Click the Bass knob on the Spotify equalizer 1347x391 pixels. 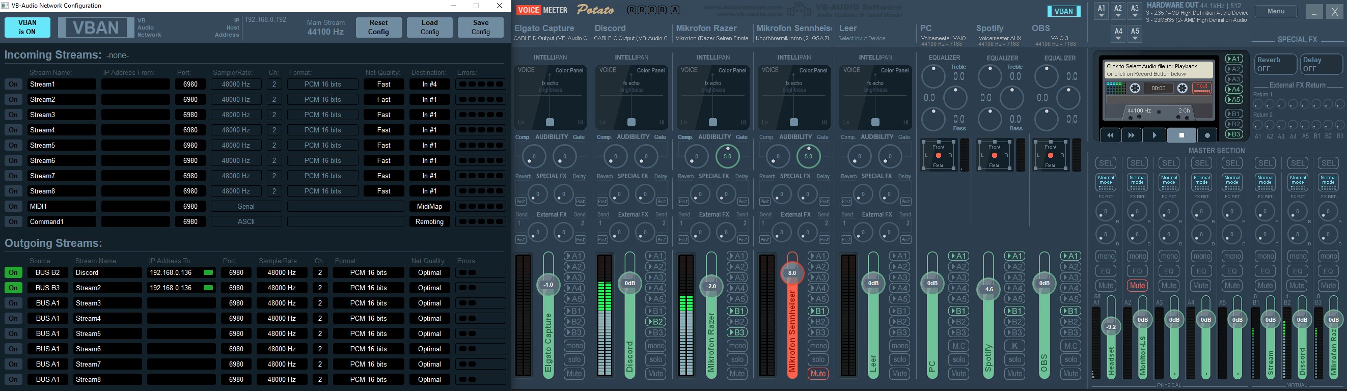tap(989, 119)
